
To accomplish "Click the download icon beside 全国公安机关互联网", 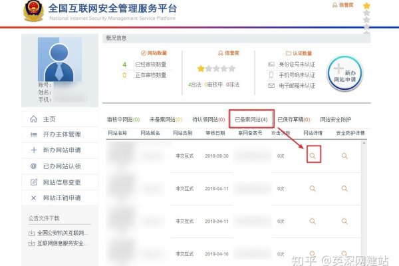I will point(31,233).
